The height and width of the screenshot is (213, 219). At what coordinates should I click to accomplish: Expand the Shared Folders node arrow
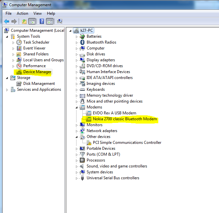[13, 54]
